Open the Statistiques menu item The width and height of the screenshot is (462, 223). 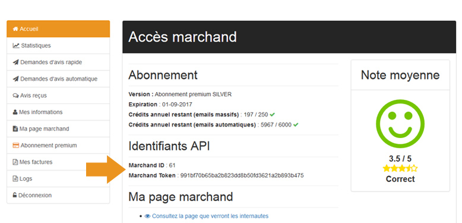tap(58, 46)
